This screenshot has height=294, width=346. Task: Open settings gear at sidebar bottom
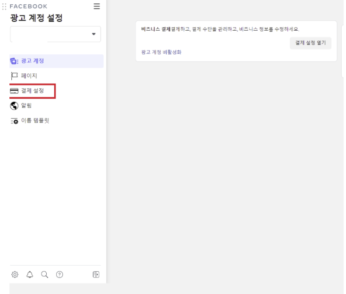pos(15,275)
